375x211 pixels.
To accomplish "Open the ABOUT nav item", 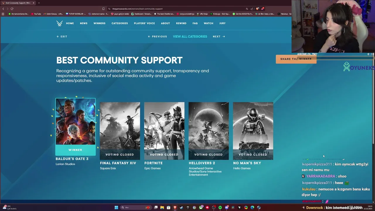I will [165, 23].
